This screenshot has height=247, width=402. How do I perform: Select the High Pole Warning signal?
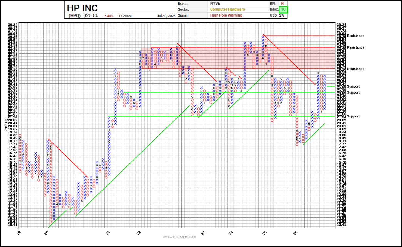click(x=226, y=15)
